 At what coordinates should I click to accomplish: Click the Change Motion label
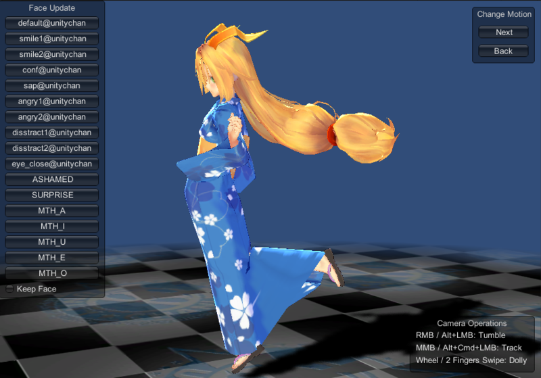(504, 14)
